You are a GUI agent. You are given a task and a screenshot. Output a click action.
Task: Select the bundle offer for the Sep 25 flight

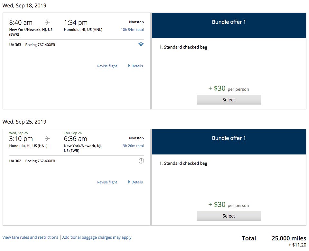tap(229, 216)
